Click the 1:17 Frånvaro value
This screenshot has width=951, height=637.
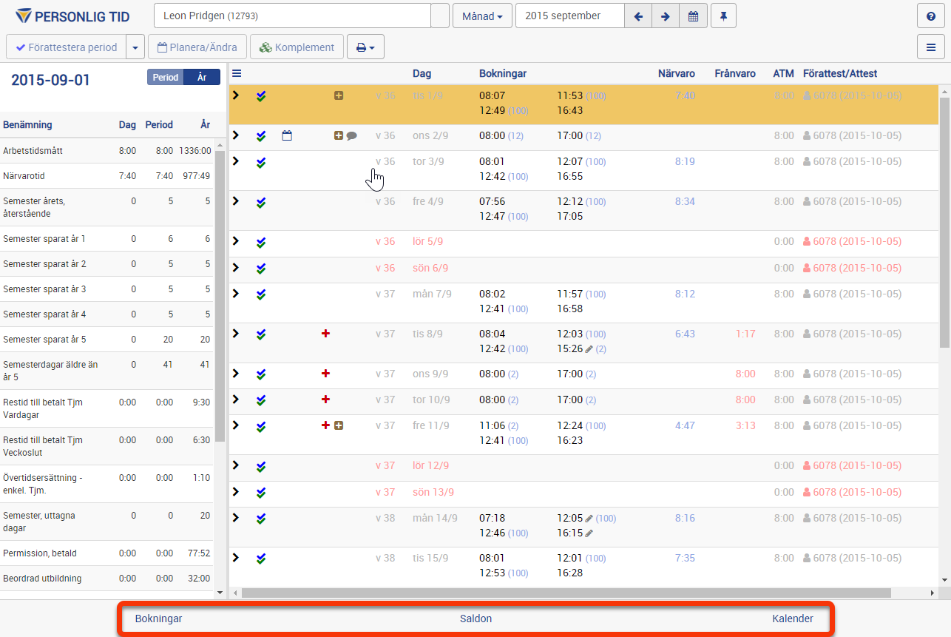(745, 334)
